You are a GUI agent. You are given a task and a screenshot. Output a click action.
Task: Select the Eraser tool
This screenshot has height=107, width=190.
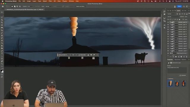tap(2, 41)
